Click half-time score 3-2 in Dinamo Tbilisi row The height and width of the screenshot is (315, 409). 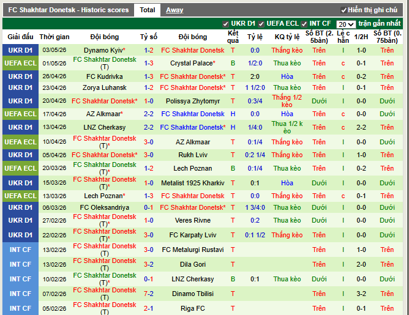361,294
